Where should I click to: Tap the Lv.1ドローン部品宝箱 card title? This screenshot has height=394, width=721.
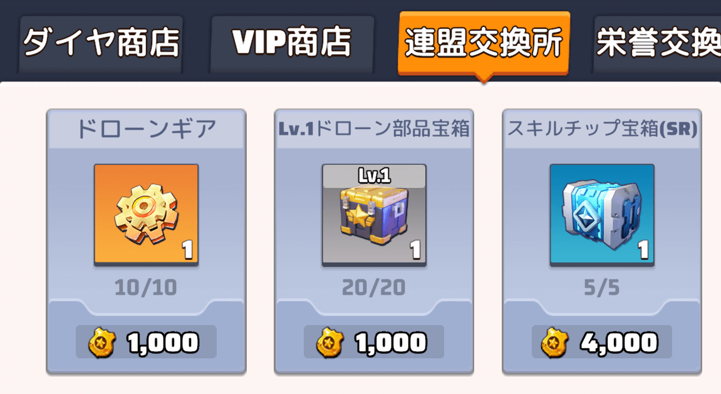coord(374,129)
